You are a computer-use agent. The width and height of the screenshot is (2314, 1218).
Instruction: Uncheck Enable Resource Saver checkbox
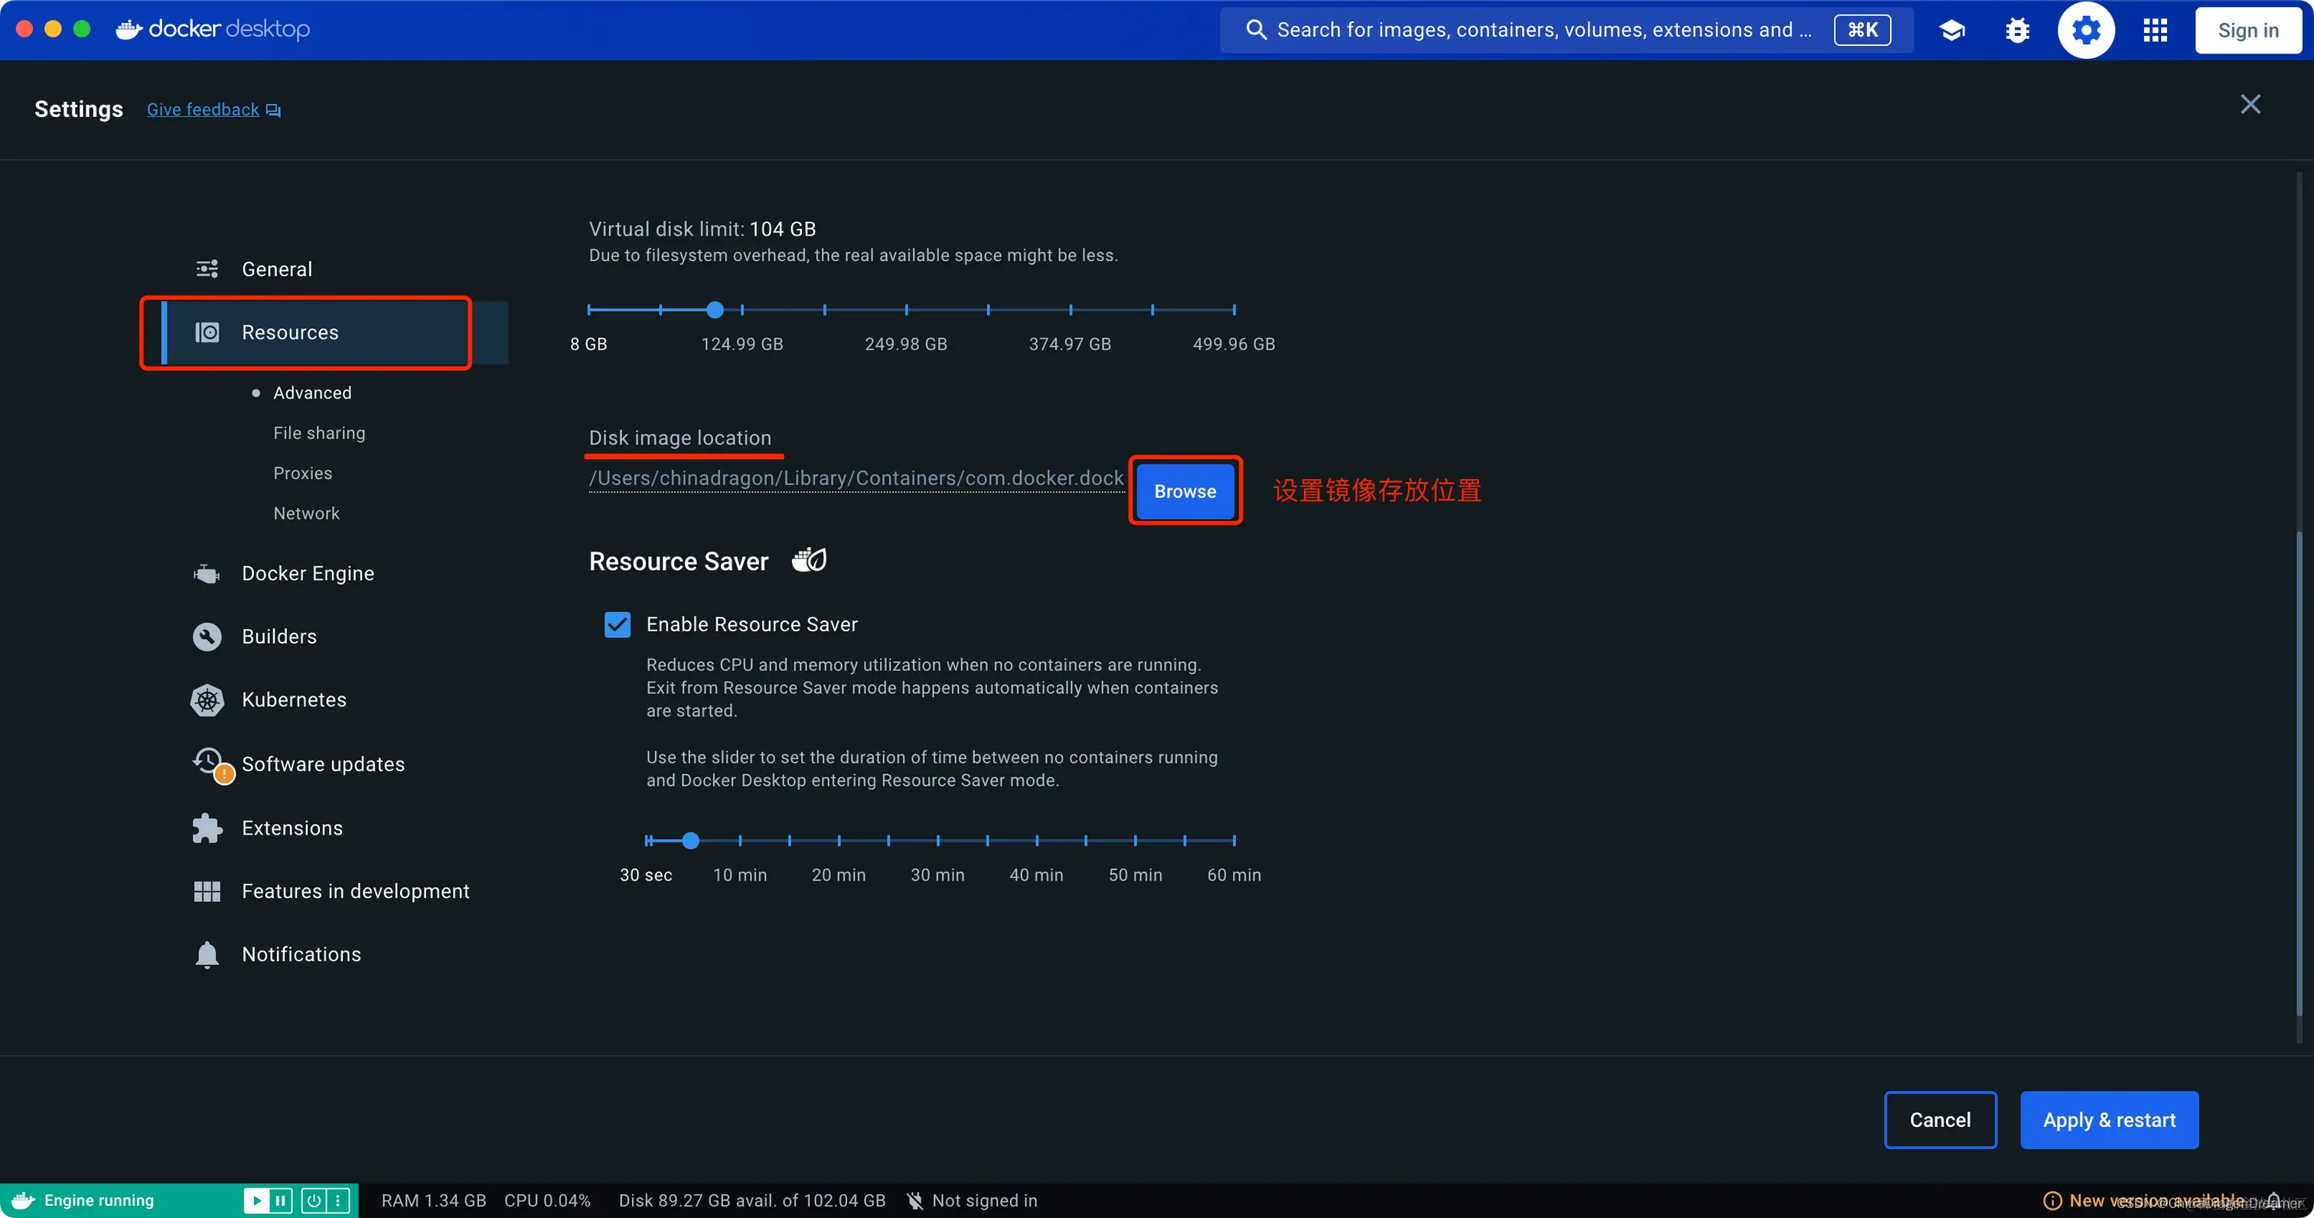(x=617, y=624)
